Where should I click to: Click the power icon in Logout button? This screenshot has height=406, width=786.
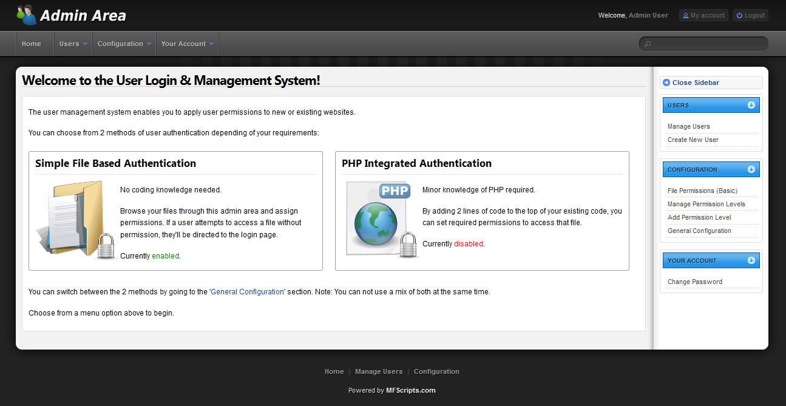(739, 15)
